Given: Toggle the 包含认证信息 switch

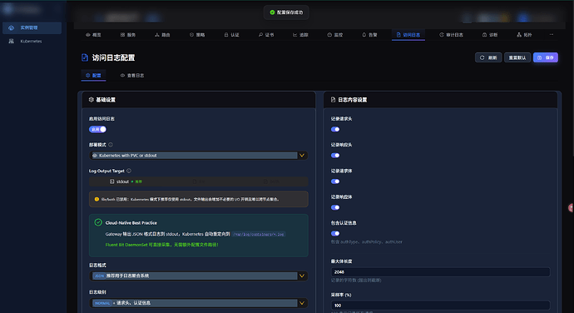Looking at the screenshot, I should [335, 233].
